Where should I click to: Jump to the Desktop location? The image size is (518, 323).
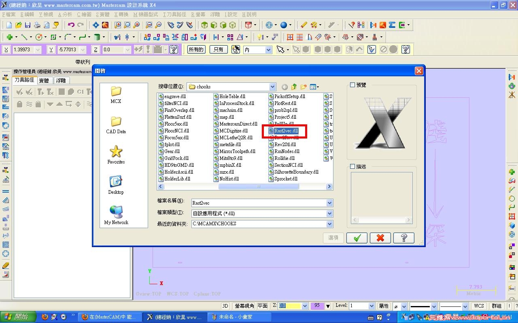pos(116,186)
